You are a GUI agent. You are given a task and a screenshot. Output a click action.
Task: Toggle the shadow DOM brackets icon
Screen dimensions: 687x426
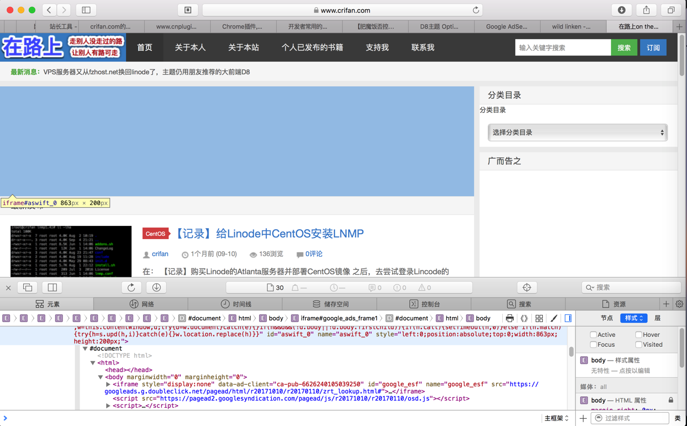pos(524,318)
